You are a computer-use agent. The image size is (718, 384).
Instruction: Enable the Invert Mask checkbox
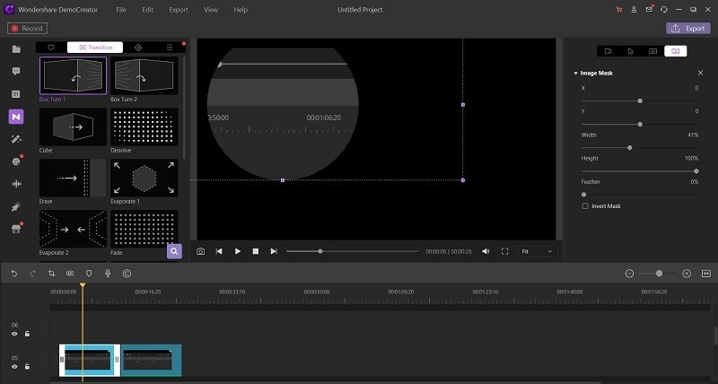pyautogui.click(x=585, y=206)
